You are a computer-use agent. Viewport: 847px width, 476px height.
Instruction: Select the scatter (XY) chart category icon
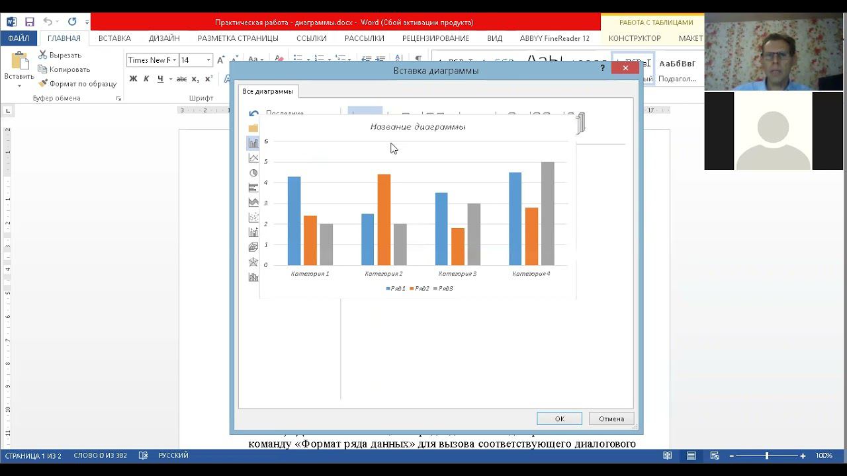pyautogui.click(x=253, y=218)
